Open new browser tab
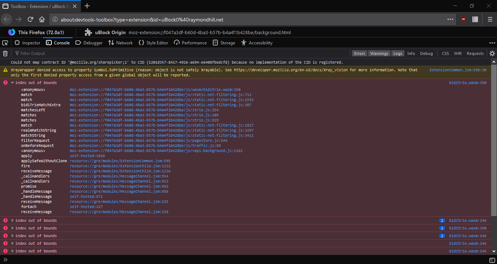 [x=87, y=6]
